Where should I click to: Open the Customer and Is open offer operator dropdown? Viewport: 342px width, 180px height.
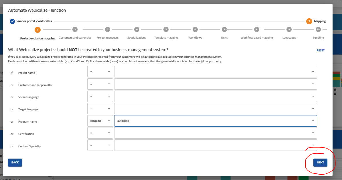[100, 84]
